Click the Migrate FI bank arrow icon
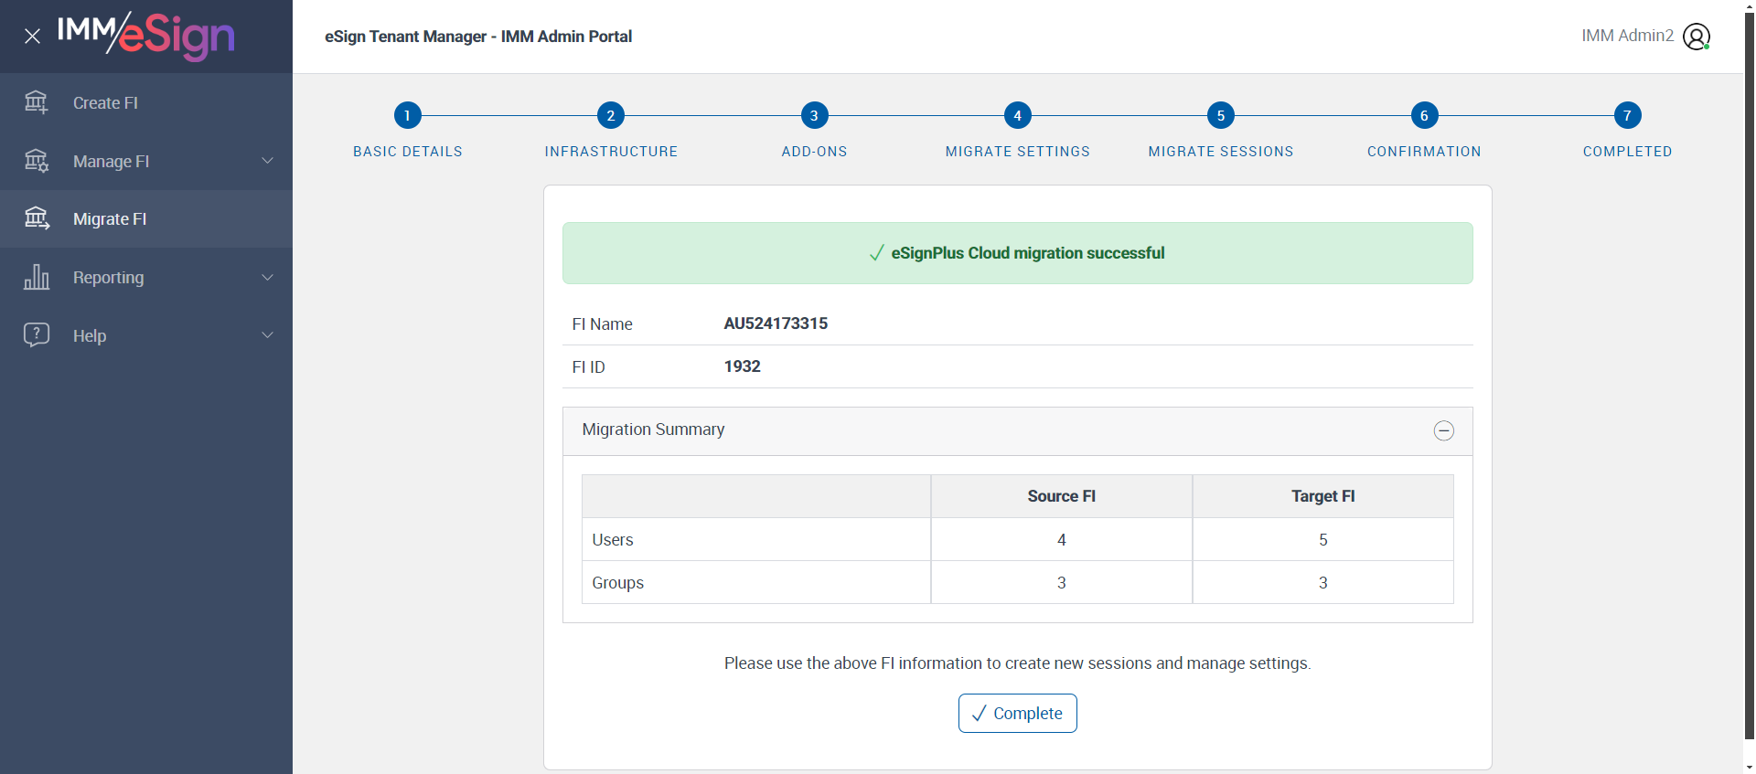Screen dimensions: 1756x774 pos(37,218)
